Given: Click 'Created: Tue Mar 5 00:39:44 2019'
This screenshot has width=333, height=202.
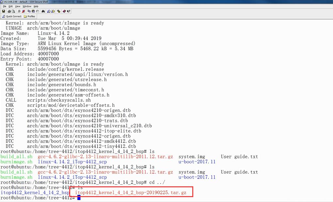Looking at the screenshot, I should [x=51, y=39].
